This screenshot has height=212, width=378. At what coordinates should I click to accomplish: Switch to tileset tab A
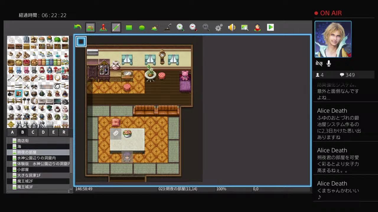[12, 132]
